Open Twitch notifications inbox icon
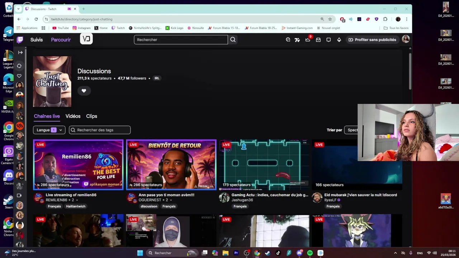The image size is (459, 258). coord(318,40)
